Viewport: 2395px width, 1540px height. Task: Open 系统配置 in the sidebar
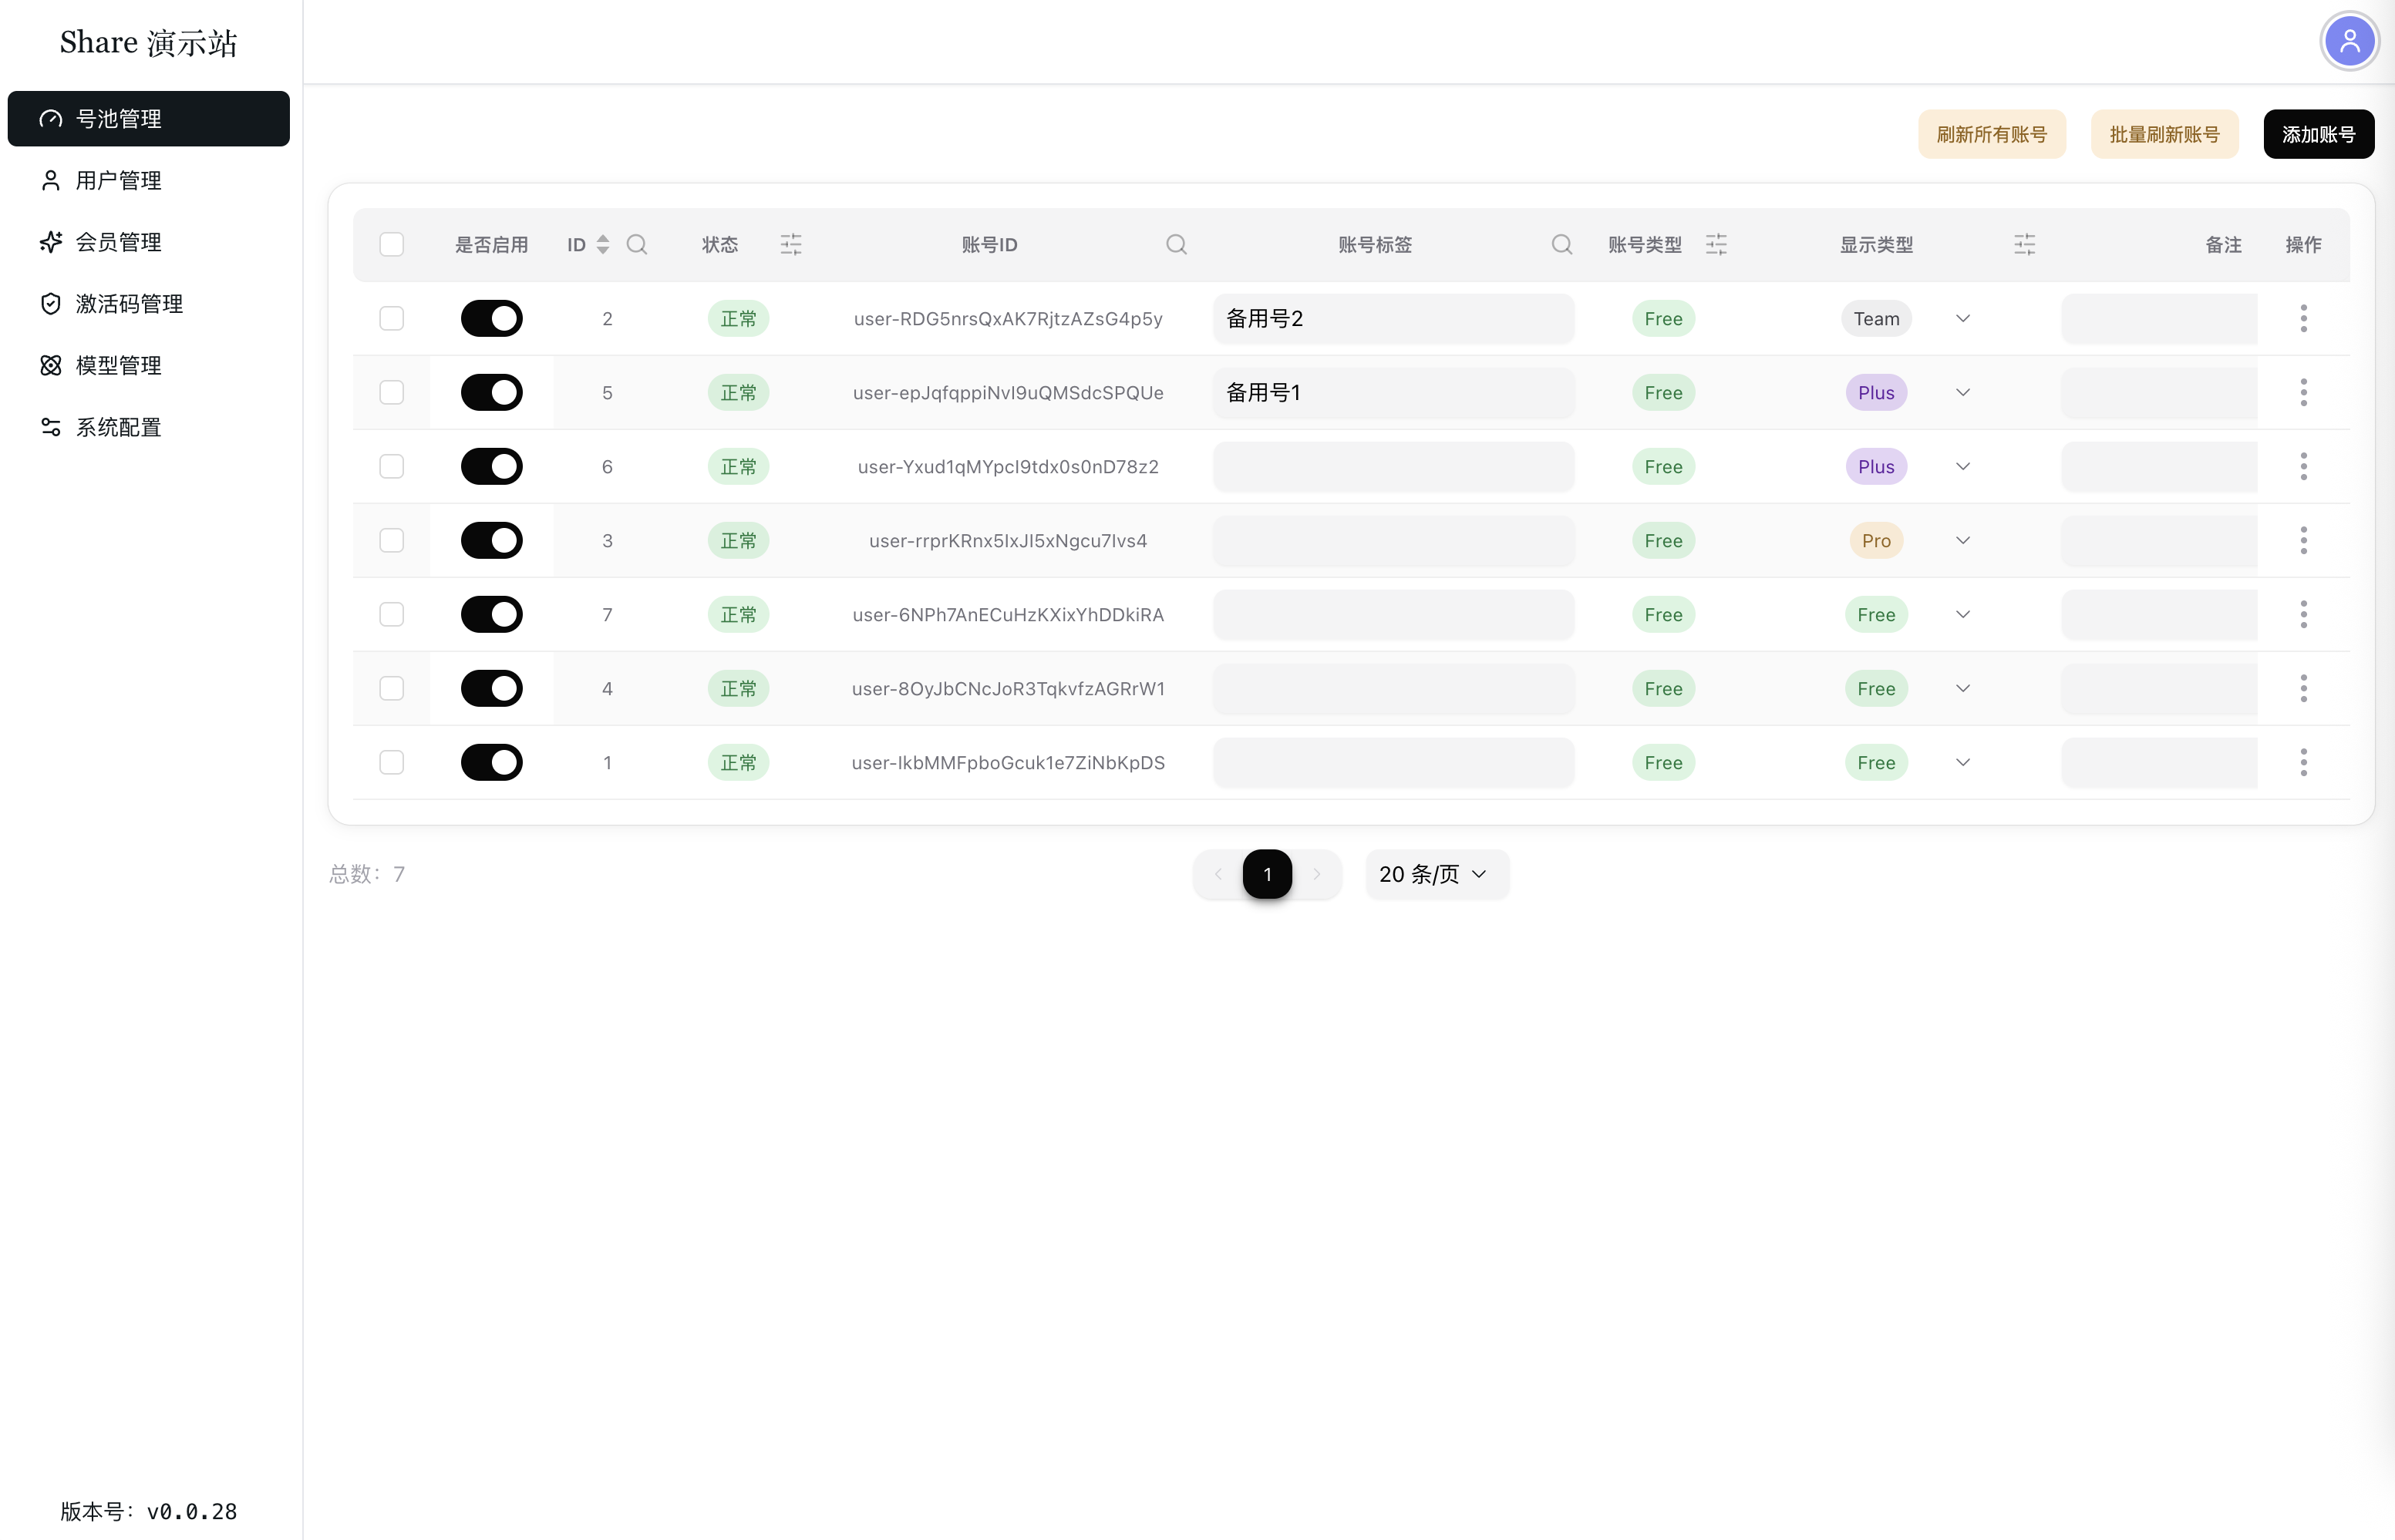point(148,427)
